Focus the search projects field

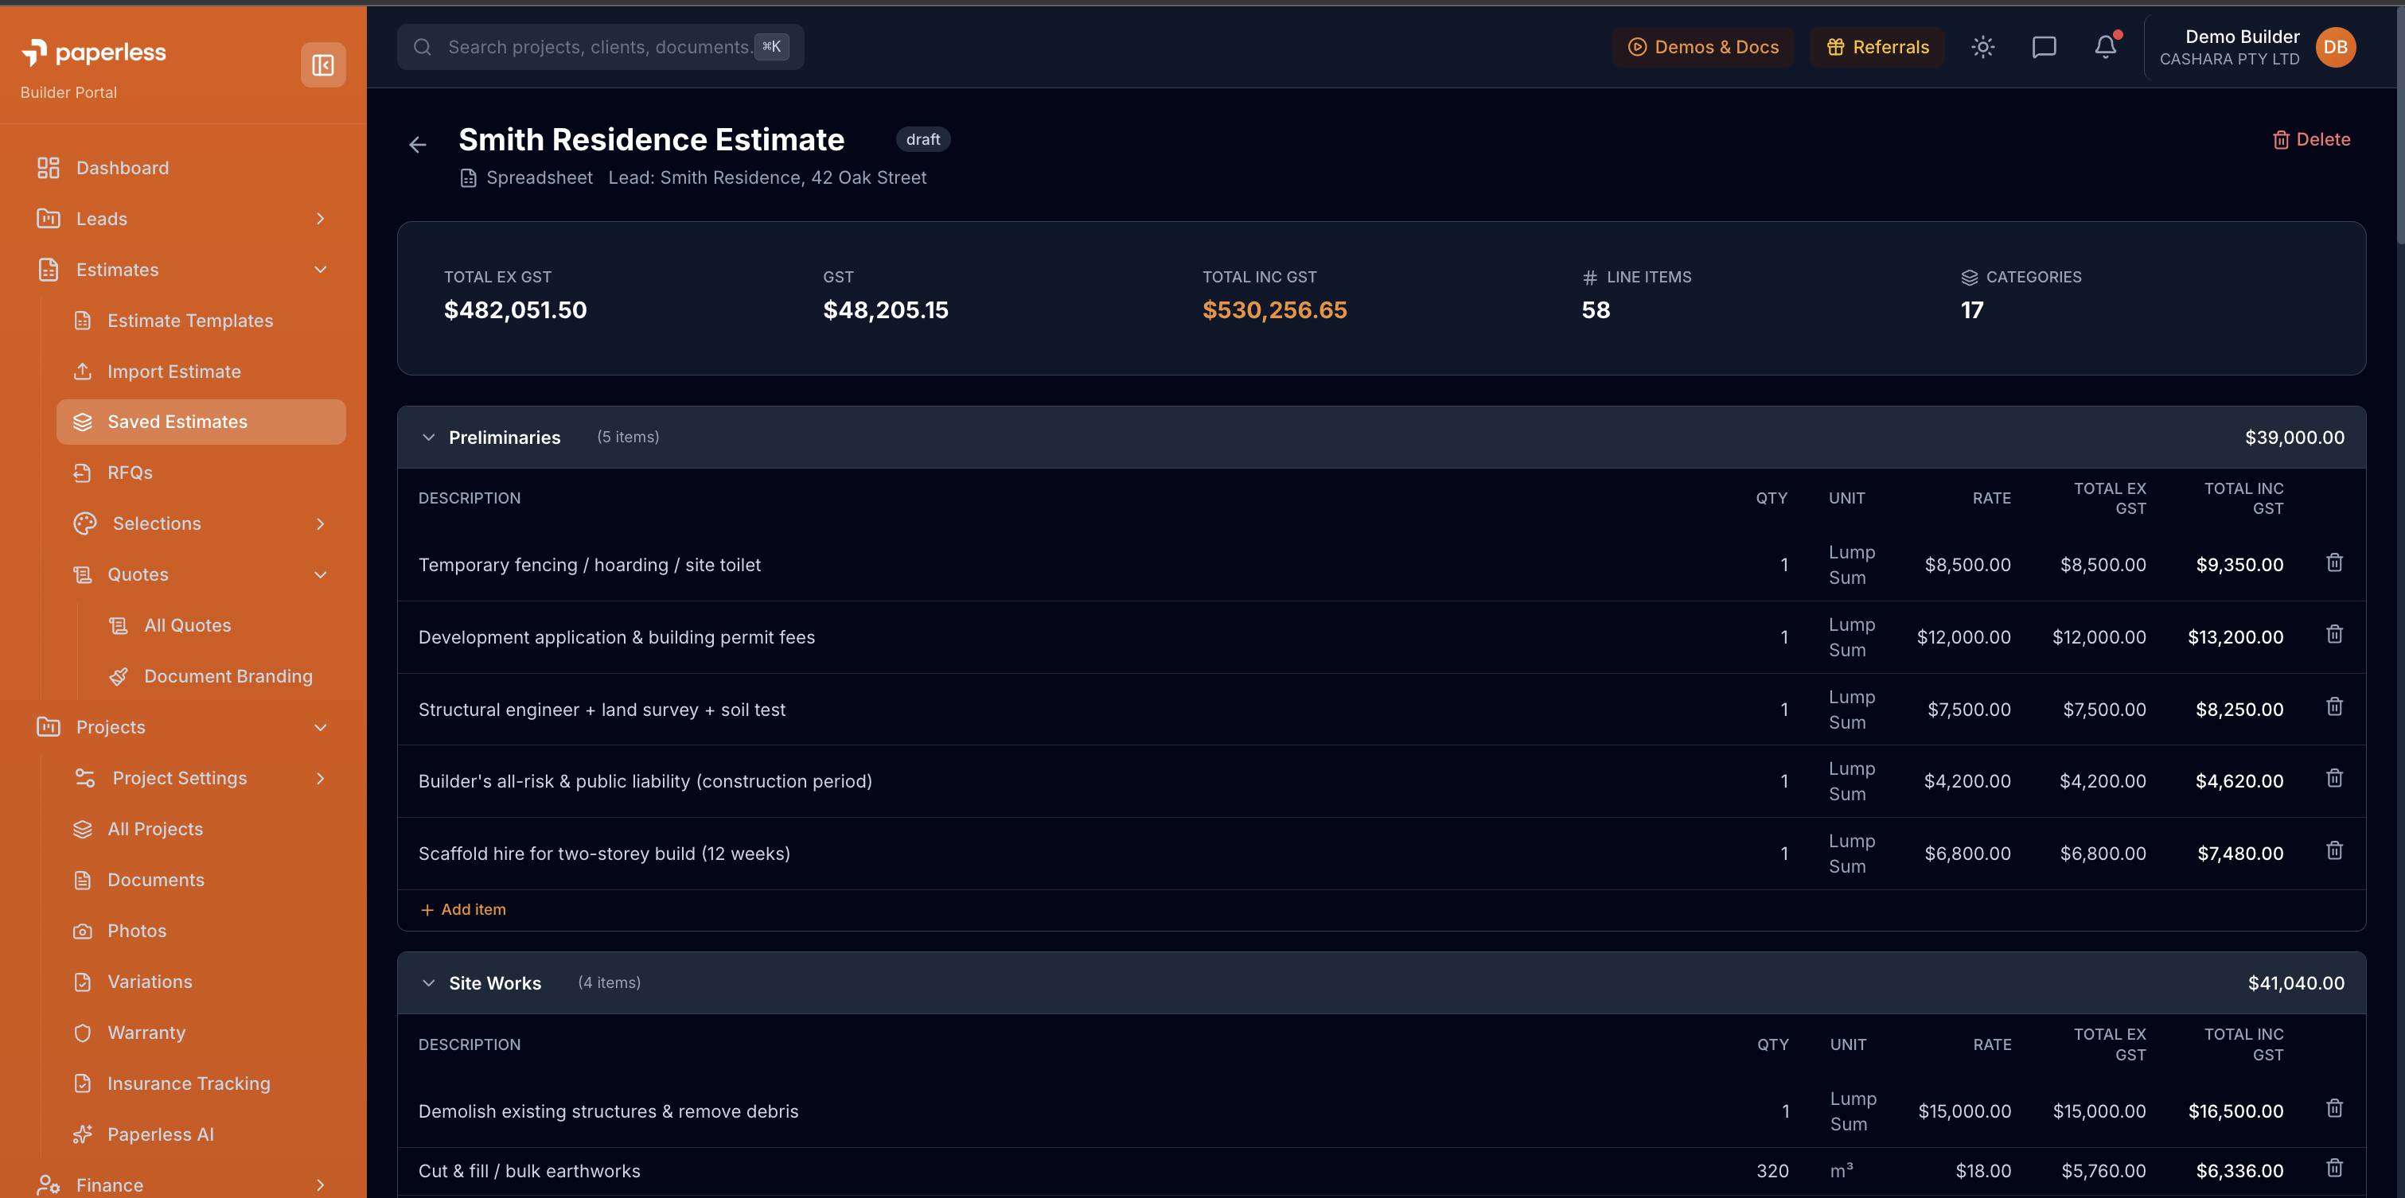click(600, 47)
